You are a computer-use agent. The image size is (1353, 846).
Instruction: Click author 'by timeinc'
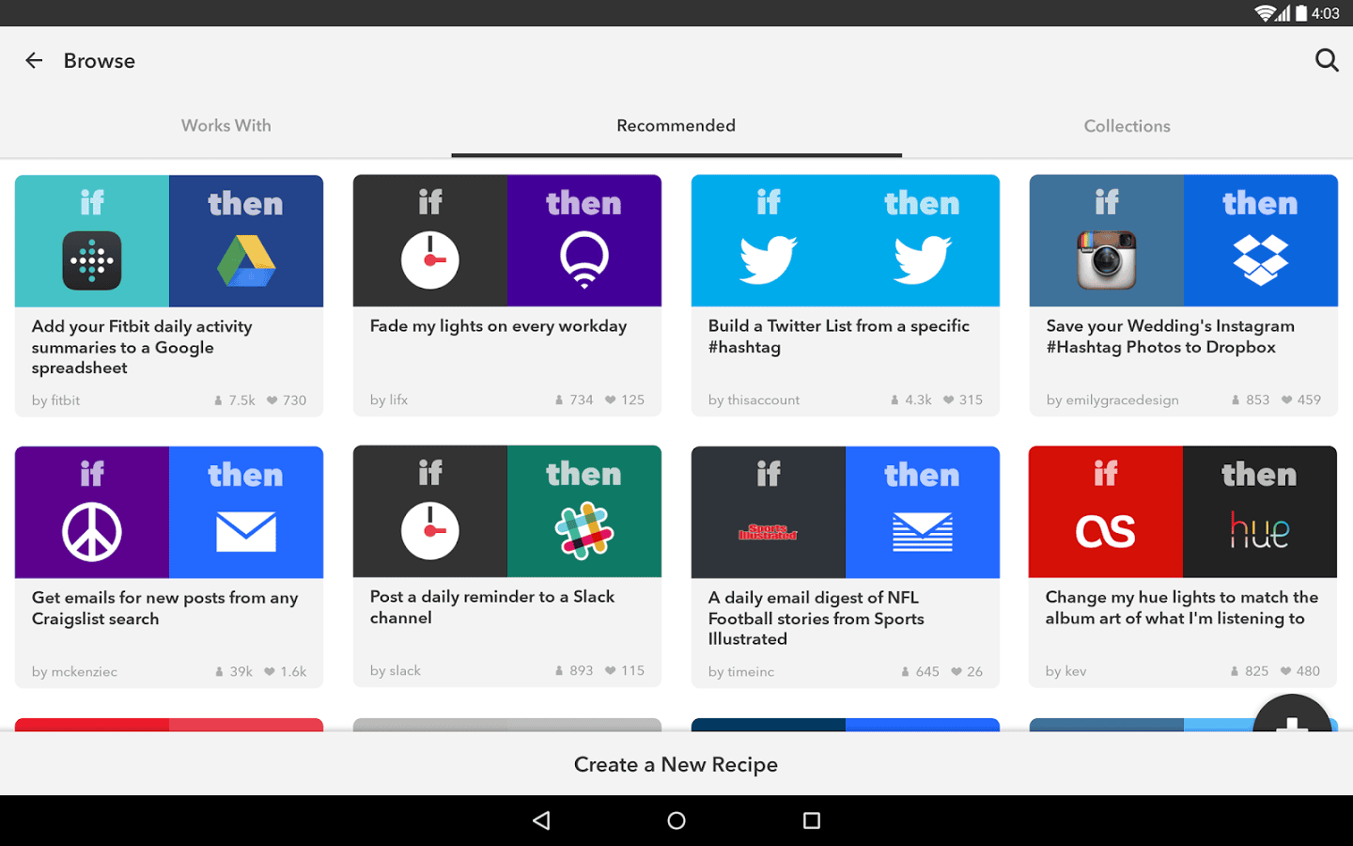741,671
